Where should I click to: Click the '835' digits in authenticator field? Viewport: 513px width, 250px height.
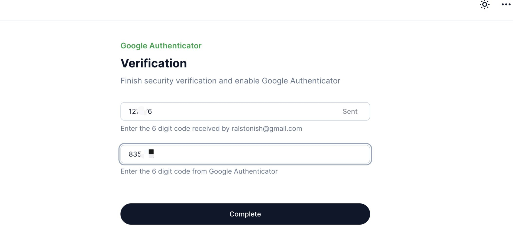135,154
